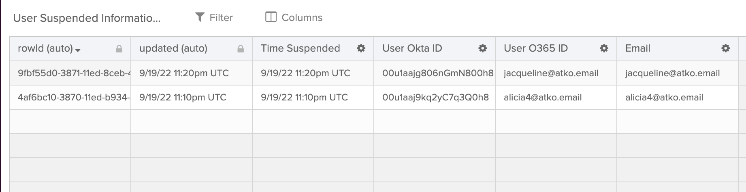The height and width of the screenshot is (192, 746).
Task: Select jacqueline@atko.email in Email column
Action: tap(672, 73)
